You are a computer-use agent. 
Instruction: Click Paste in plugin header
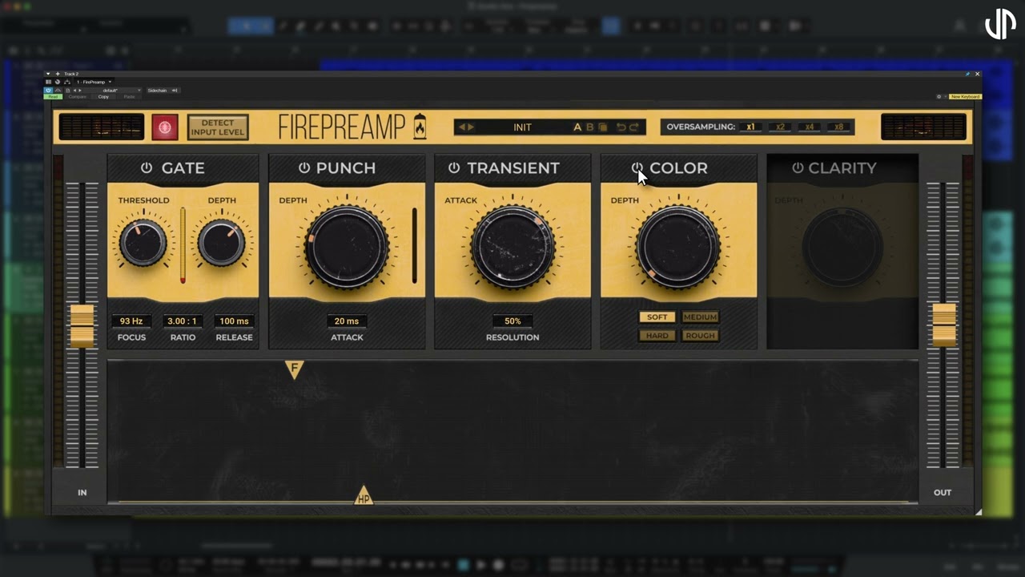point(129,97)
